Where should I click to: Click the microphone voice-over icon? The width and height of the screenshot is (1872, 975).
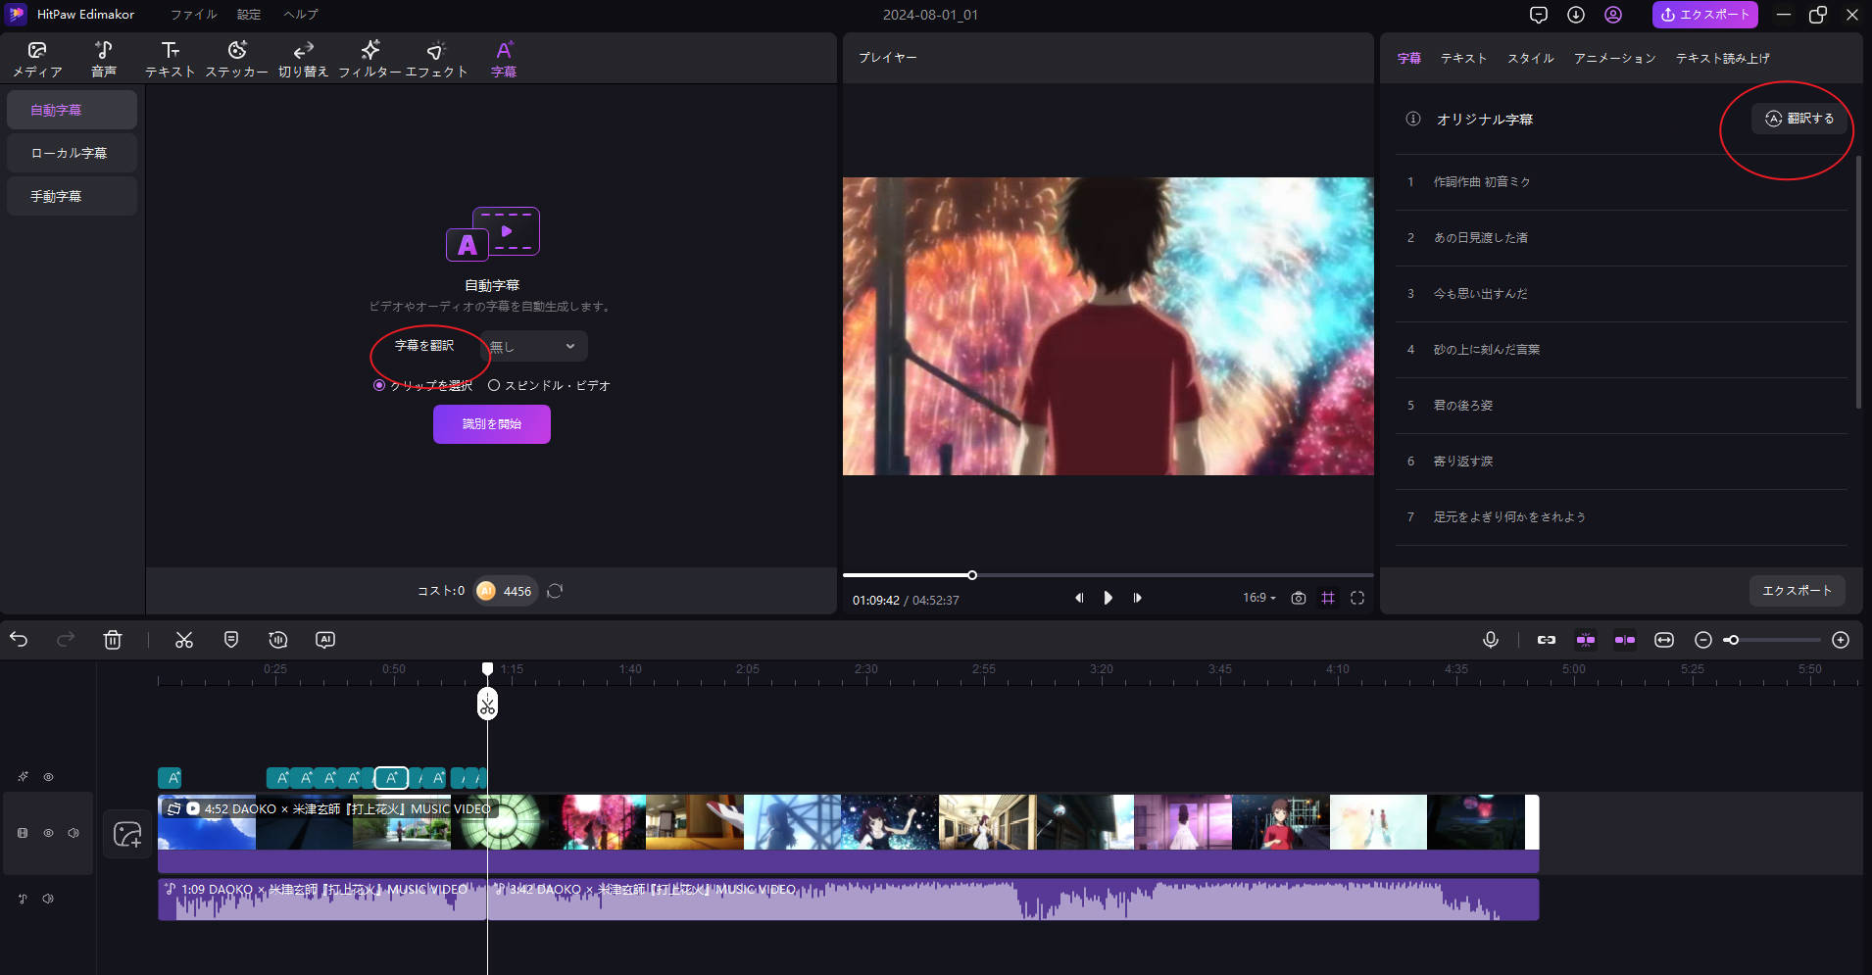(1490, 640)
